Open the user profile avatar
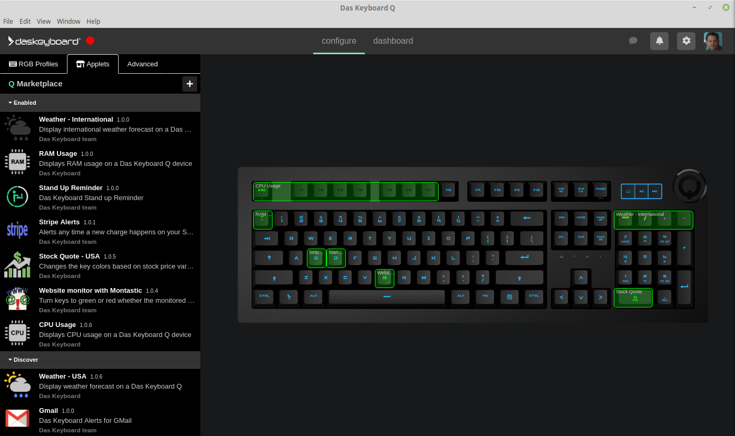Viewport: 735px width, 436px height. [x=713, y=41]
